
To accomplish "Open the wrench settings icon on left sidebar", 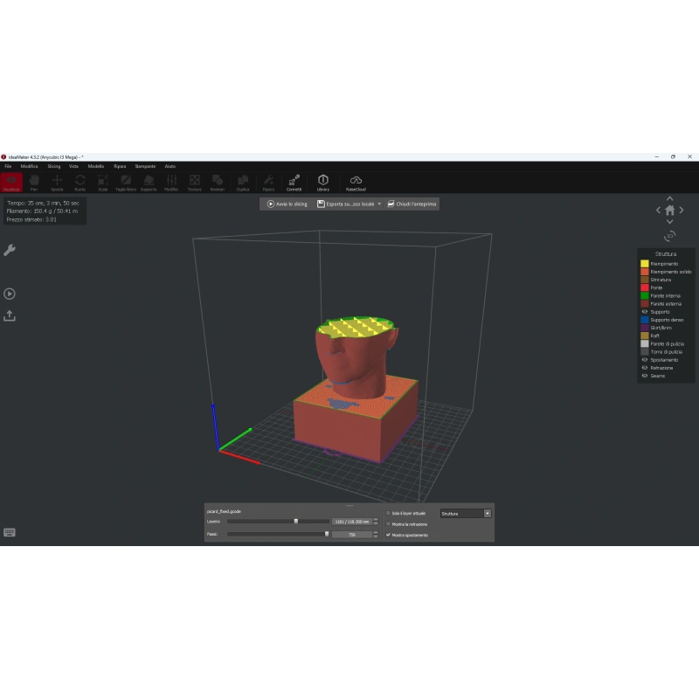I will [10, 250].
